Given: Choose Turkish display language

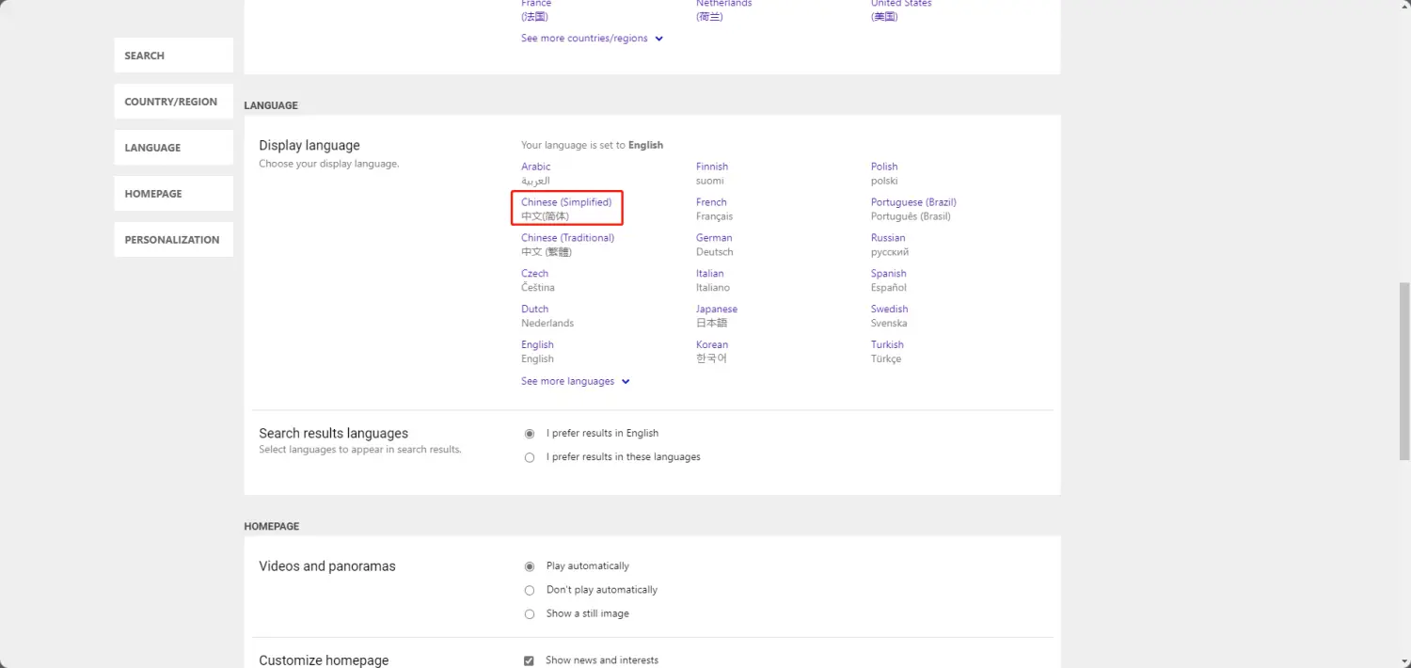Looking at the screenshot, I should coord(887,345).
